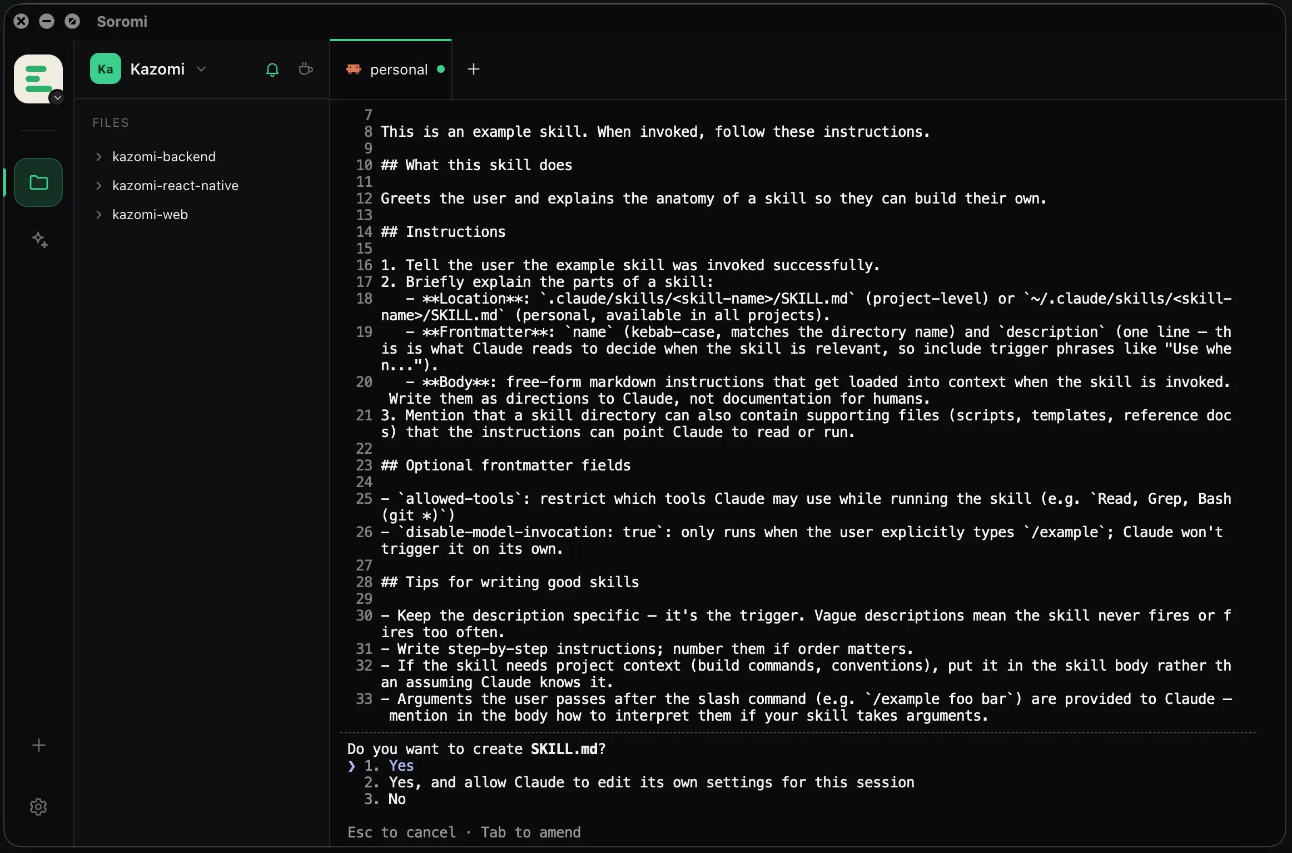Expand the kazomi-backend folder chevron
Viewport: 1292px width, 853px height.
tap(98, 157)
